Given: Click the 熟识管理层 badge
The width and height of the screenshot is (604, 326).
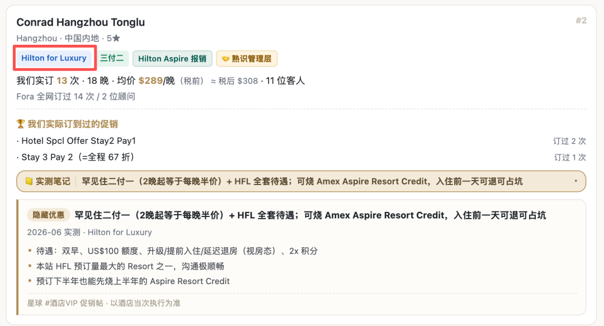Looking at the screenshot, I should pos(247,59).
